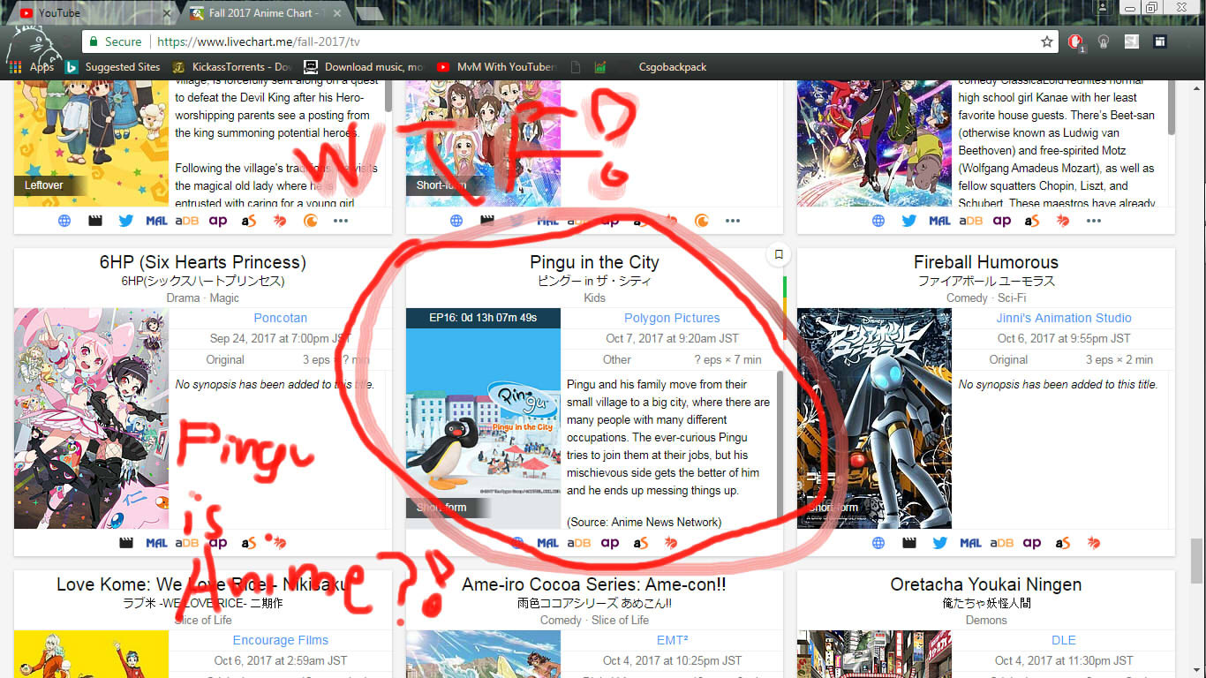Open the MAL icon under Fireball Humorous

coord(970,543)
